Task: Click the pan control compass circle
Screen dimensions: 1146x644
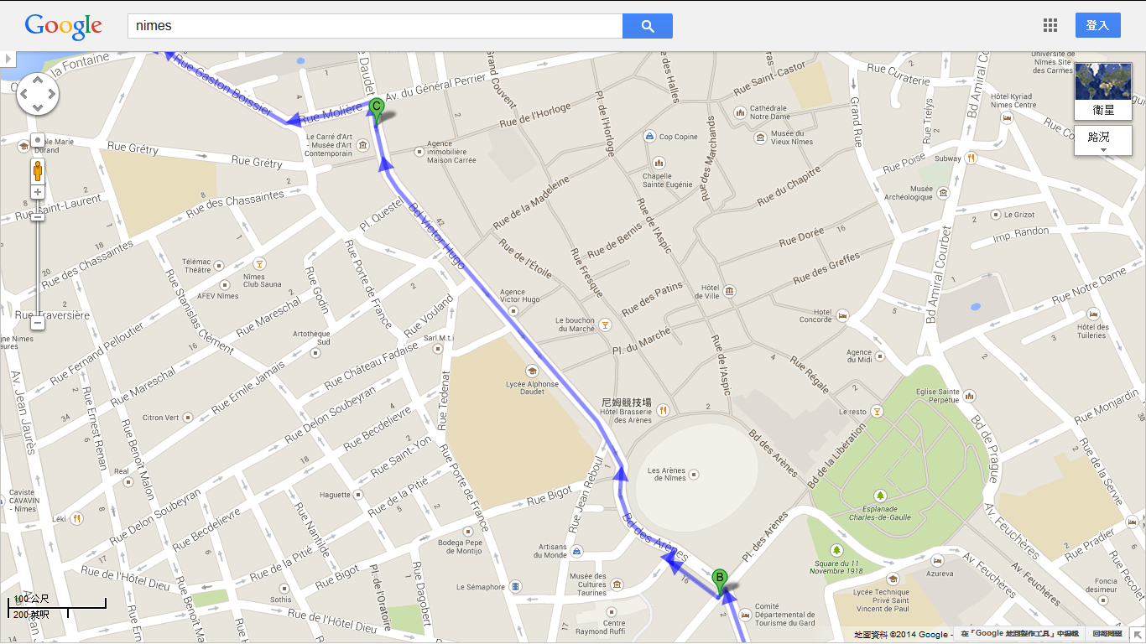Action: [x=38, y=94]
